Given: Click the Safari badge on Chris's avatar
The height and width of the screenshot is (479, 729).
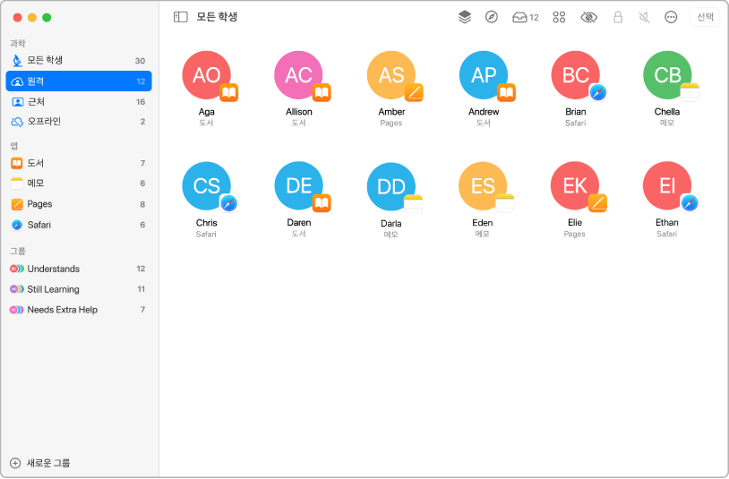Looking at the screenshot, I should pos(228,203).
